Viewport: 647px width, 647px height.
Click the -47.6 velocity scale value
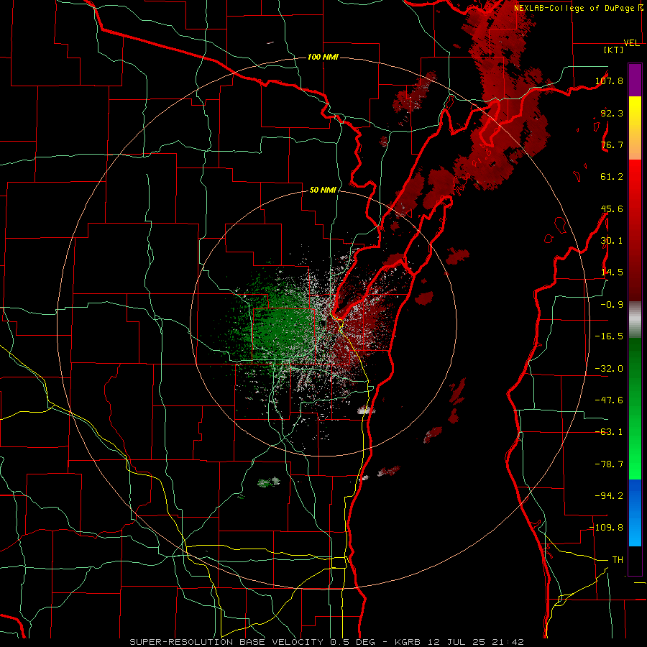(609, 400)
